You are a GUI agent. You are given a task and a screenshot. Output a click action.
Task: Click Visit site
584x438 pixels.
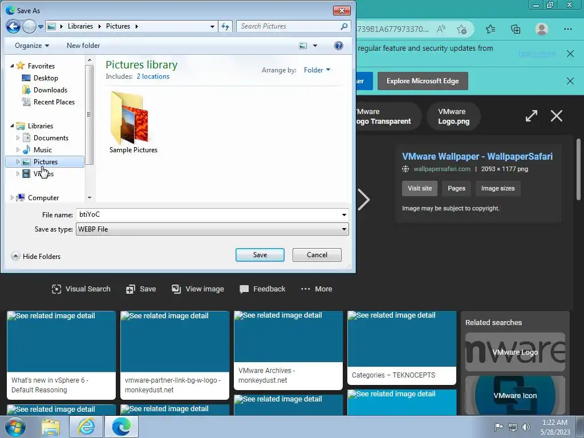click(x=420, y=188)
